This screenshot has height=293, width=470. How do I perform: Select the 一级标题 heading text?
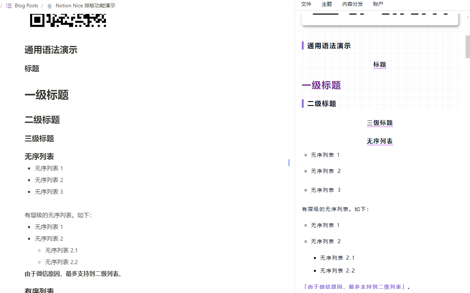click(x=46, y=95)
